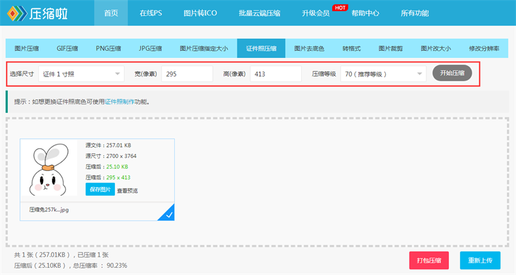Select the 证件照压缩 tab

tap(261, 48)
